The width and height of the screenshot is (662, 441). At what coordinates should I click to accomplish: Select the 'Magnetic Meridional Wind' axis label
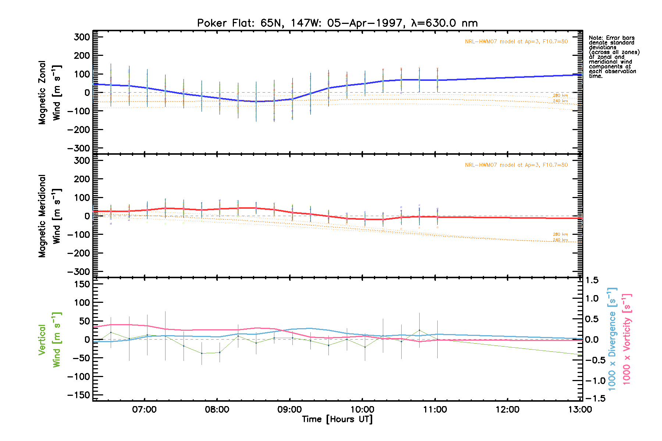pyautogui.click(x=49, y=216)
